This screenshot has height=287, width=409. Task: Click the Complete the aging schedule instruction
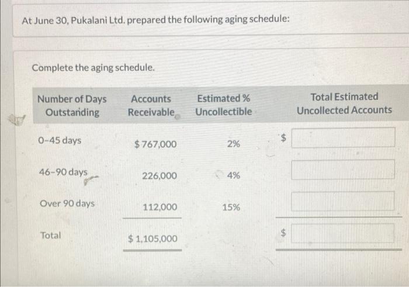coord(93,67)
